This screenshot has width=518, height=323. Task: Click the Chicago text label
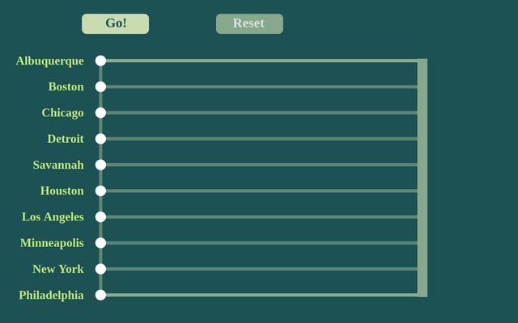pyautogui.click(x=62, y=113)
